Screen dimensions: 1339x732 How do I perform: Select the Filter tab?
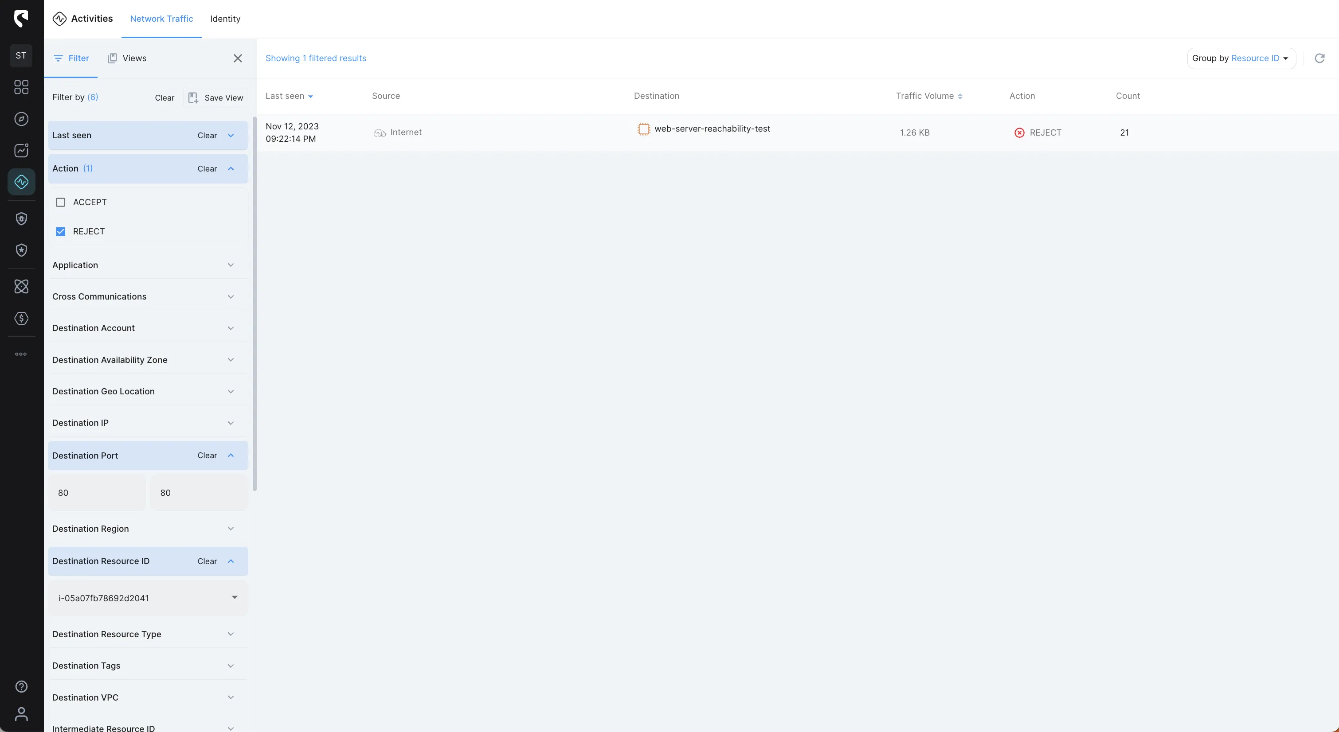(71, 58)
